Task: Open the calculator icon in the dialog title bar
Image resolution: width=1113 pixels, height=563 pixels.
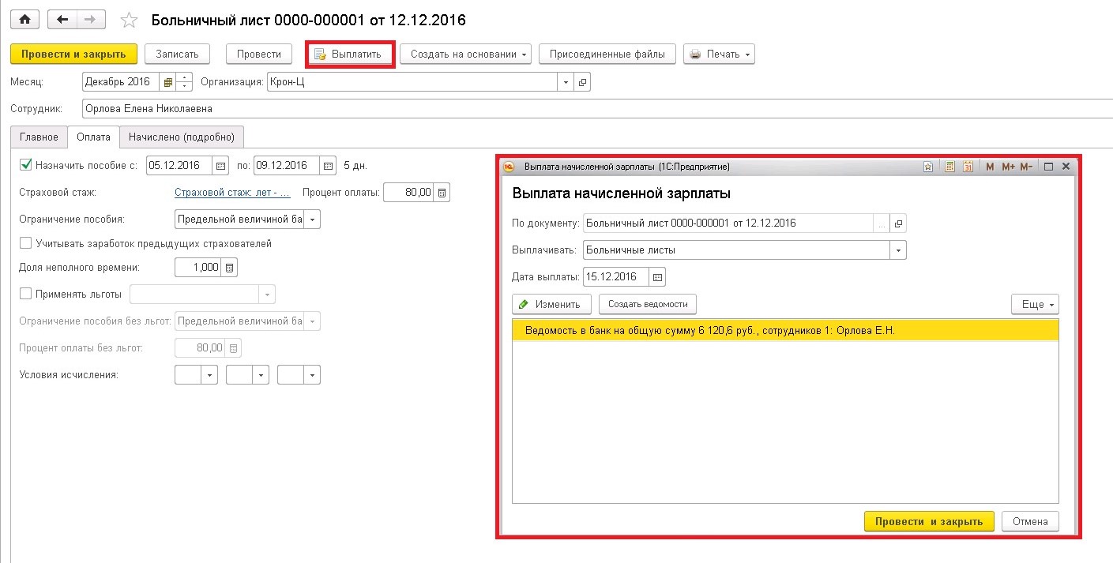Action: [x=949, y=167]
